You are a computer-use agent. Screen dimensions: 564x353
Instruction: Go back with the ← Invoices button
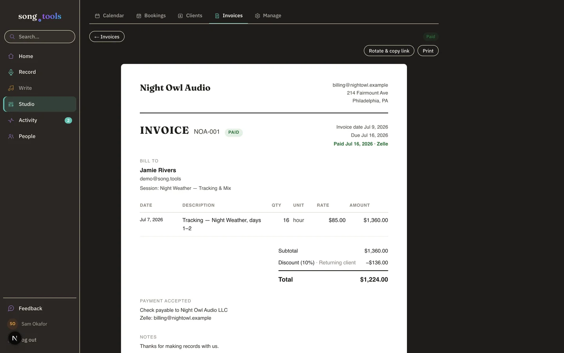tap(107, 36)
